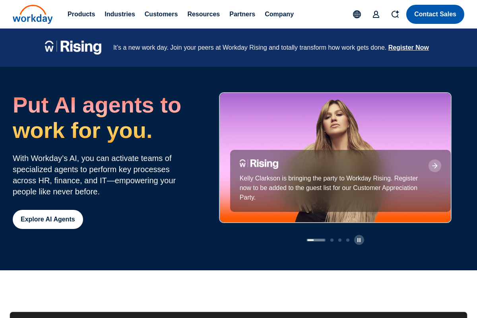Open the language globe selector
477x318 pixels.
pyautogui.click(x=357, y=14)
